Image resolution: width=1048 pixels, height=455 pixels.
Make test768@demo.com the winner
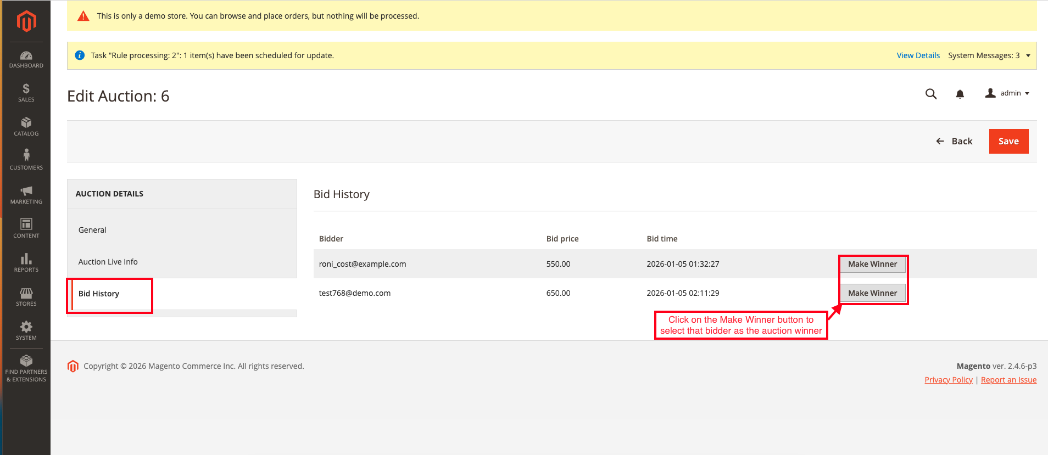(x=872, y=293)
